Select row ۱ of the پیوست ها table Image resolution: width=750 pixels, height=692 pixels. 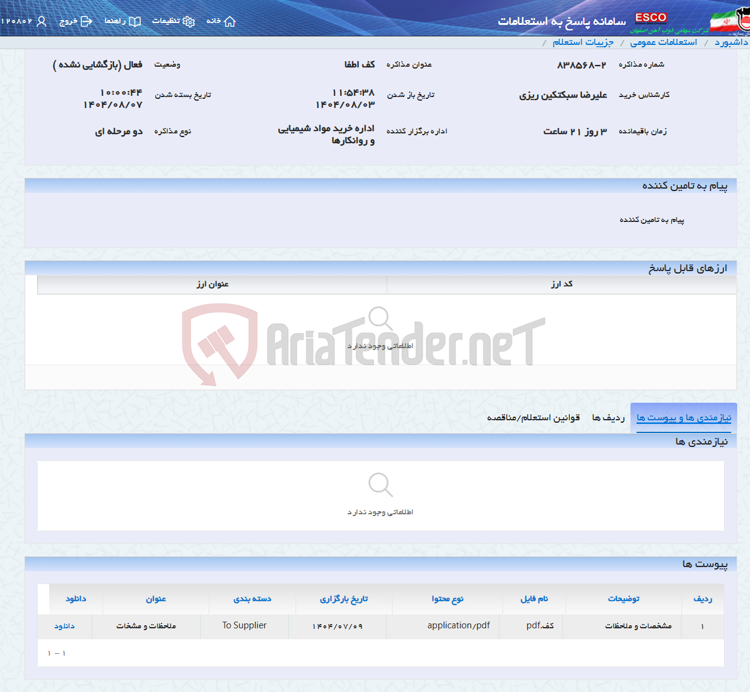coord(701,626)
